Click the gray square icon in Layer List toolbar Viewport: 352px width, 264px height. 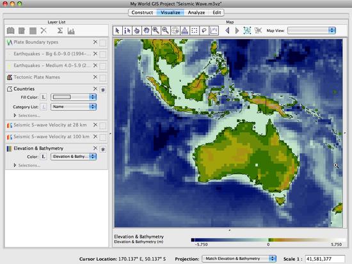click(33, 31)
